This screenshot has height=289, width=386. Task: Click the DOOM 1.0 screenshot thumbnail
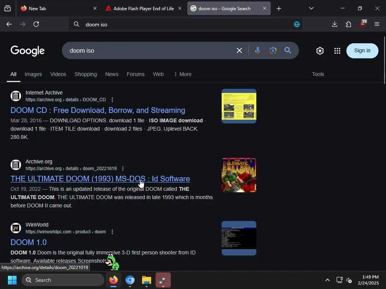239,238
